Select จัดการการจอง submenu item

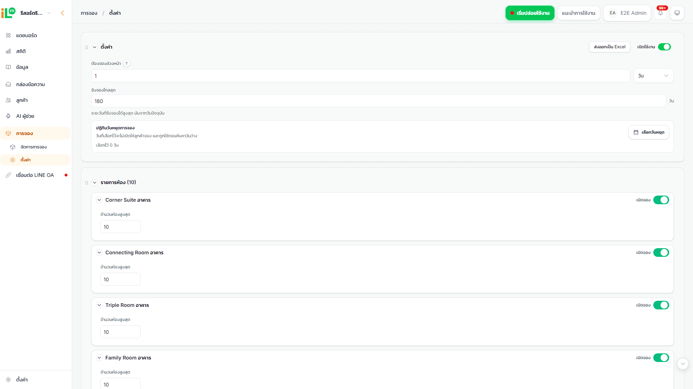[35, 147]
